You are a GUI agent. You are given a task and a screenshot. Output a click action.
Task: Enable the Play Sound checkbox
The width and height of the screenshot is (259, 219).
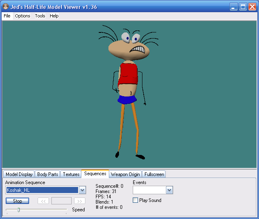click(x=136, y=200)
